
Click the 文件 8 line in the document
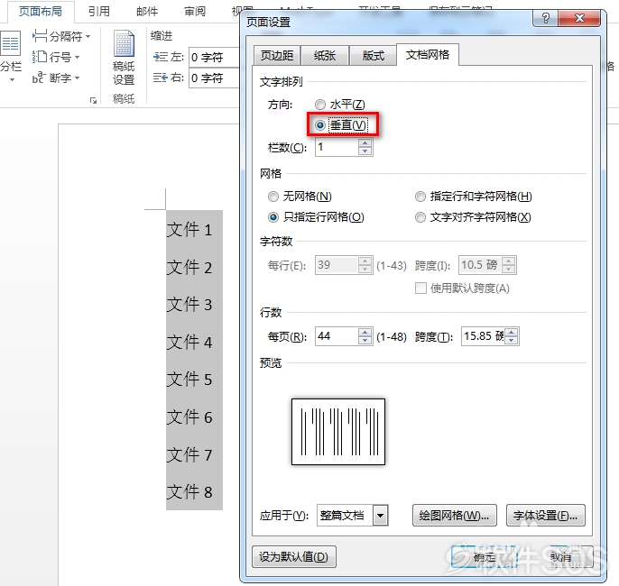[189, 491]
